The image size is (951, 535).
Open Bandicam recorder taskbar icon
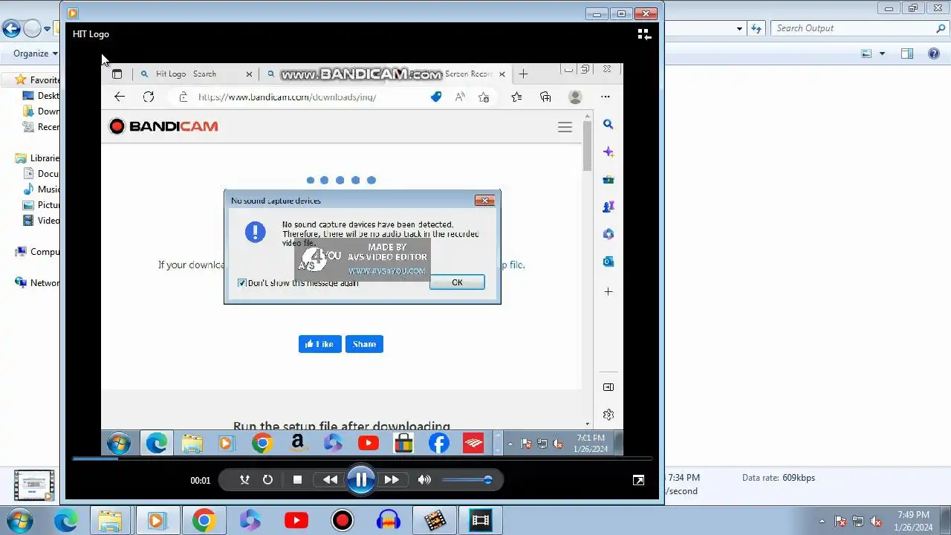tap(343, 520)
